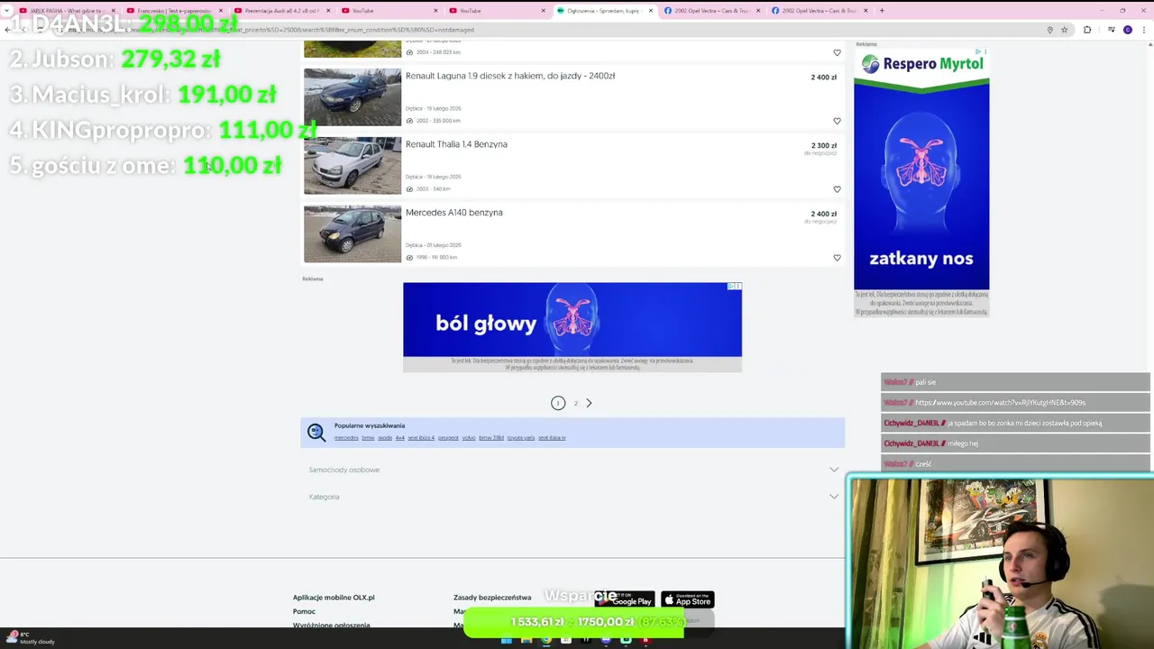This screenshot has height=649, width=1154.
Task: Click the popular searches magnifier icon
Action: tap(316, 433)
